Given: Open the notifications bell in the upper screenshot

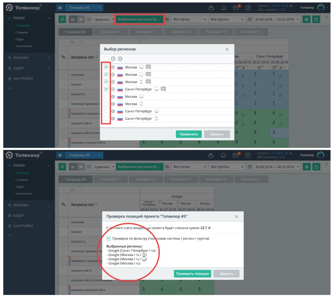Looking at the screenshot, I should [223, 8].
